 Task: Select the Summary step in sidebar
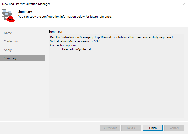tap(10, 58)
